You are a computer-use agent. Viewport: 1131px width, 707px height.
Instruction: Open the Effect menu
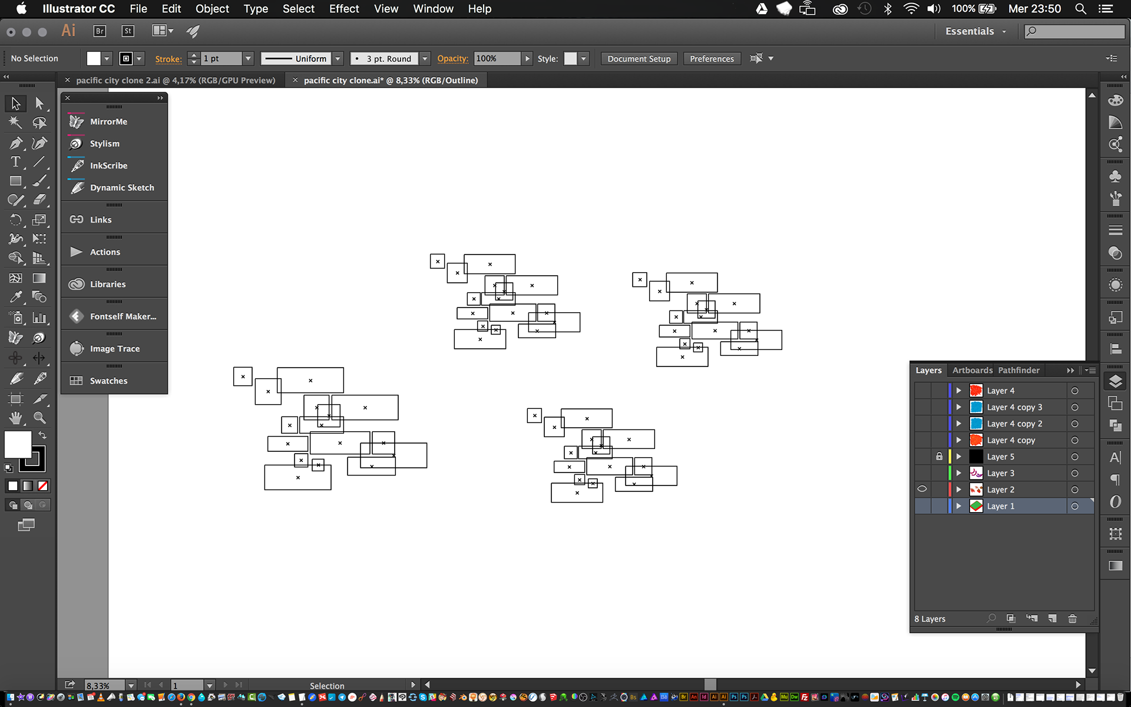(x=344, y=9)
